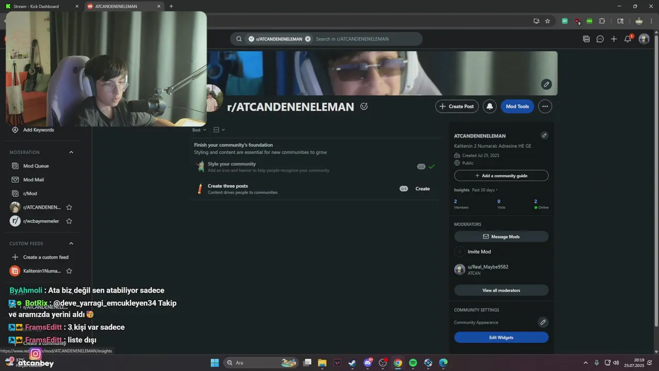Image resolution: width=659 pixels, height=371 pixels.
Task: Click the page vertical scrollbar
Action: tap(655, 178)
